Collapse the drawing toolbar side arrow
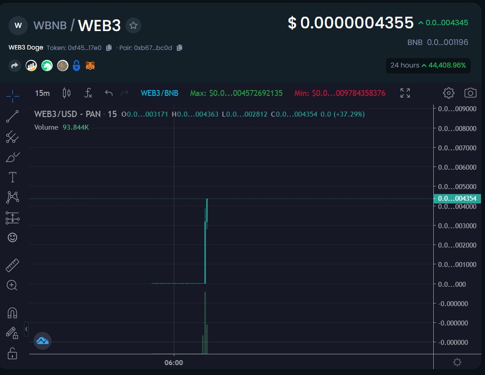The height and width of the screenshot is (375, 485). click(26, 329)
